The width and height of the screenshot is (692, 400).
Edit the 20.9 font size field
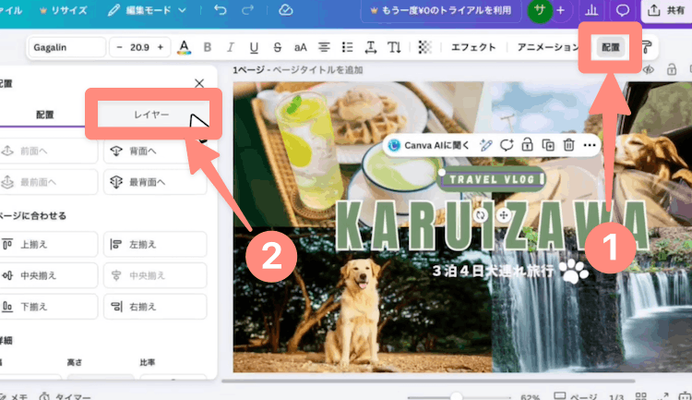139,47
